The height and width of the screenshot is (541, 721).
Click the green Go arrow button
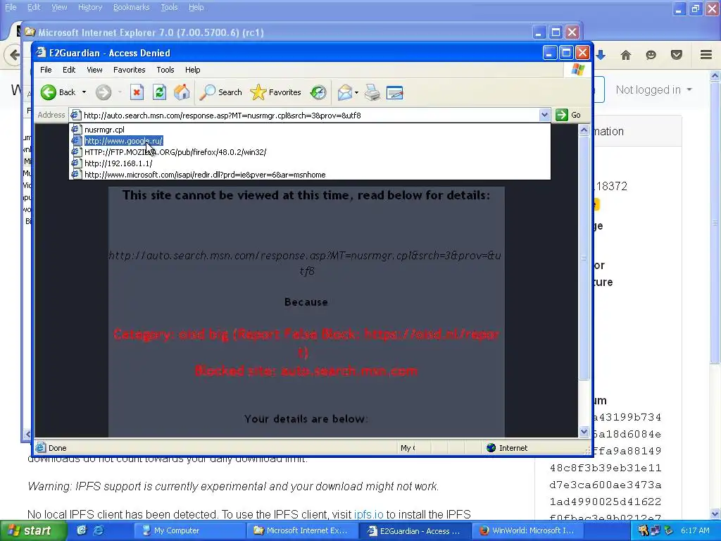click(568, 115)
